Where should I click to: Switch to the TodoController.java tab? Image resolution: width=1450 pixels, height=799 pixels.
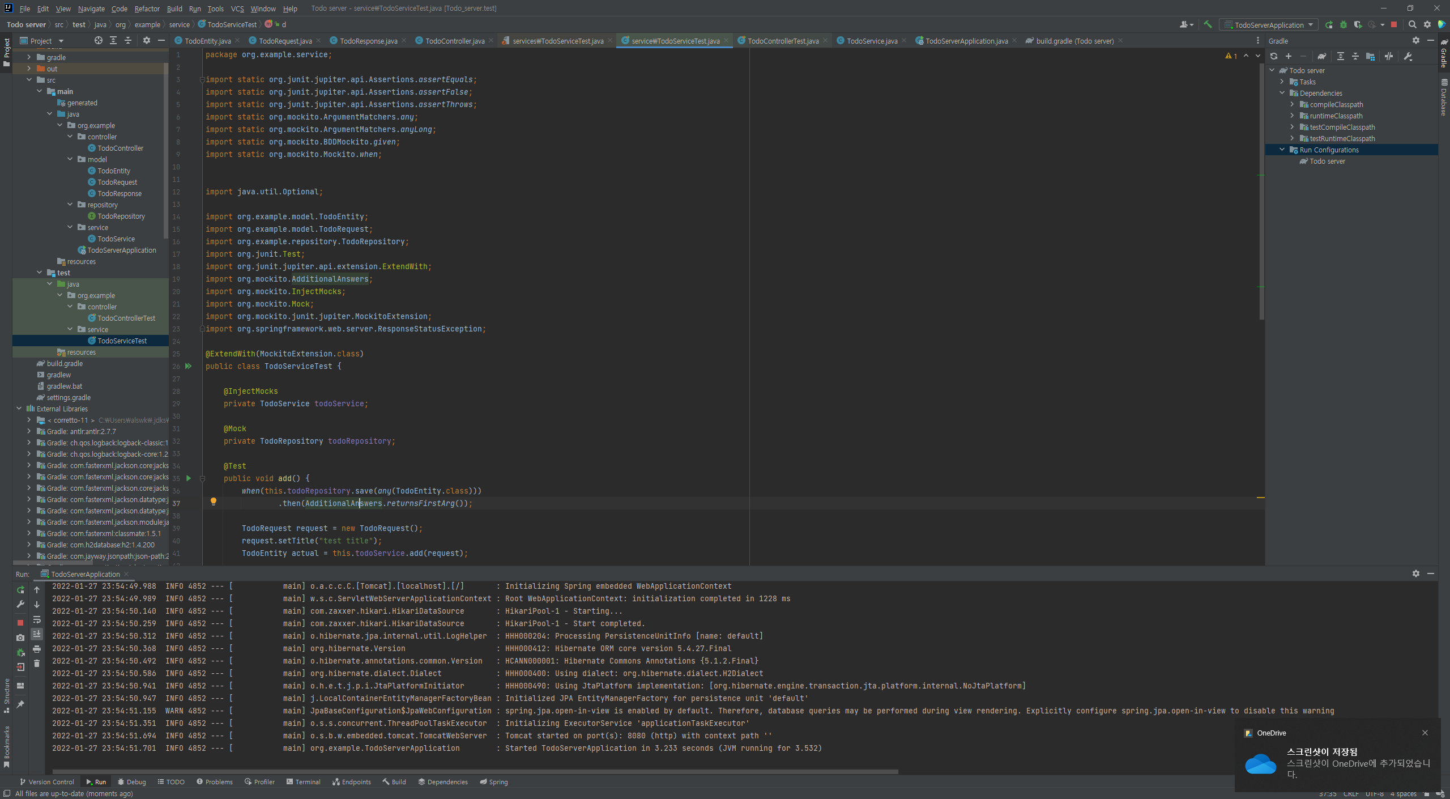click(454, 41)
